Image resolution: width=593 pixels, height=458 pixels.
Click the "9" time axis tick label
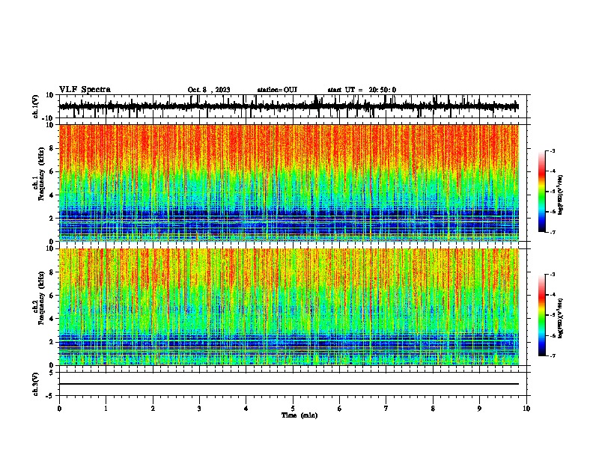tap(479, 408)
